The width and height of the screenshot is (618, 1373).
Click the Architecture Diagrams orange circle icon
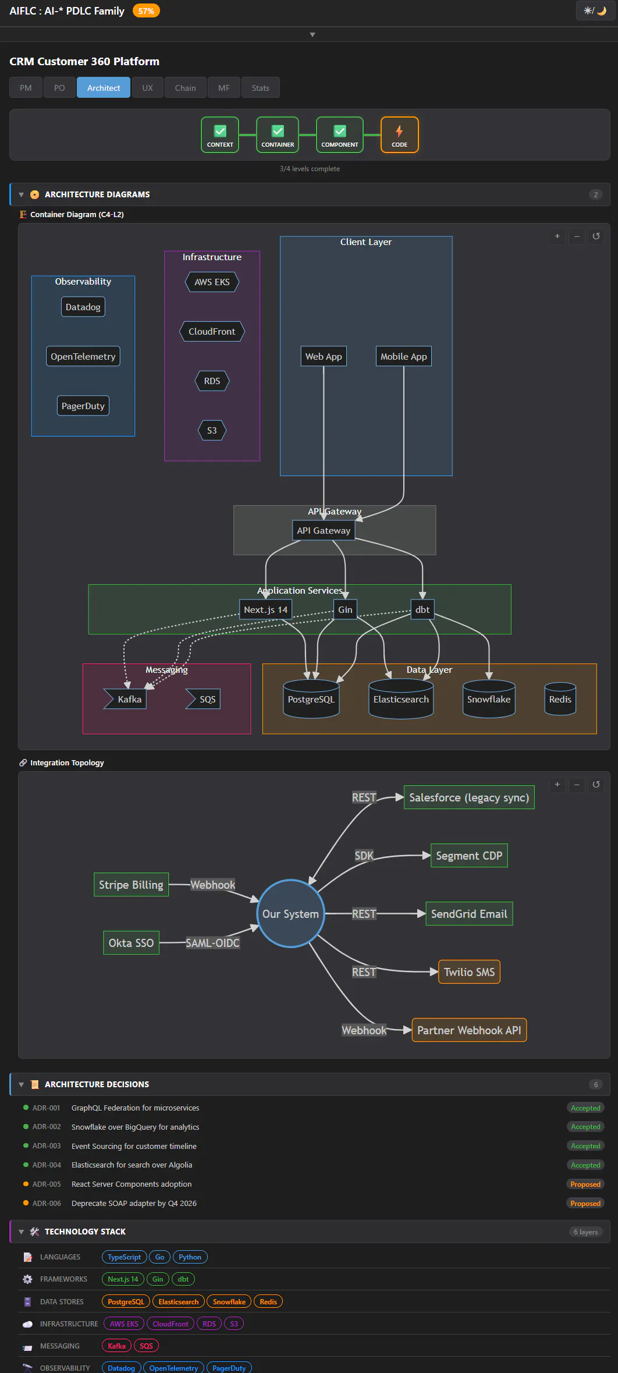(34, 194)
